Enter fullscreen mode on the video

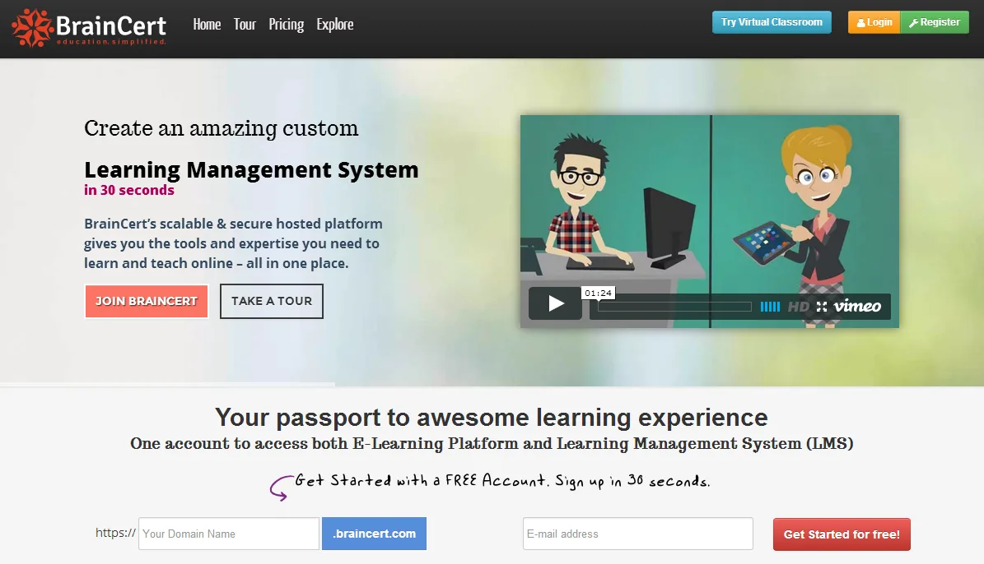coord(822,307)
